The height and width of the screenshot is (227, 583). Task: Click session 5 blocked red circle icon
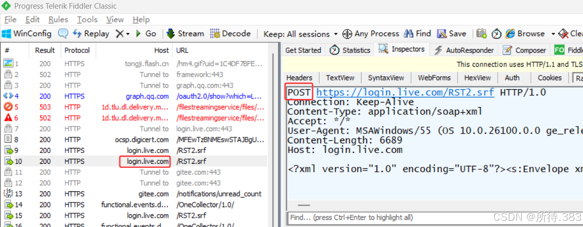[8, 107]
